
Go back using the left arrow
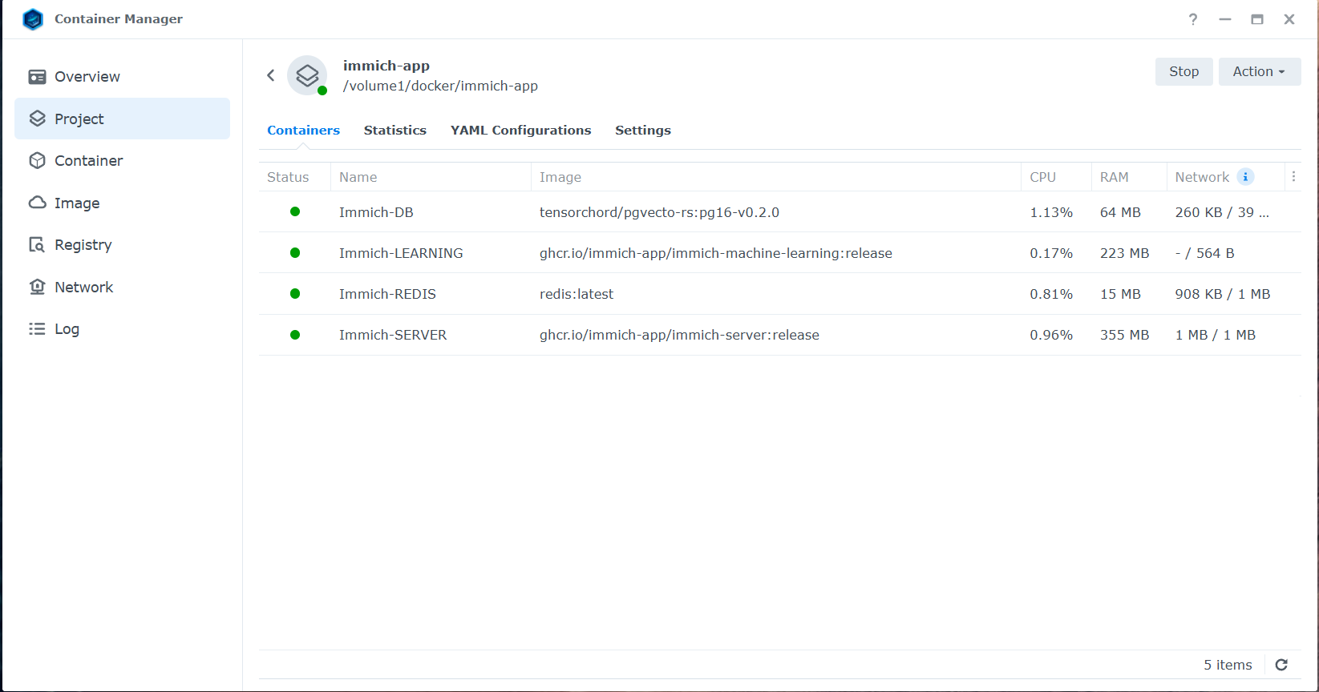point(271,75)
